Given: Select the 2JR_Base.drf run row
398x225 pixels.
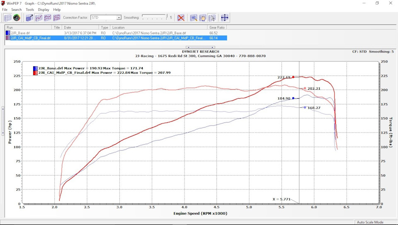Looking at the screenshot, I should tap(116, 33).
